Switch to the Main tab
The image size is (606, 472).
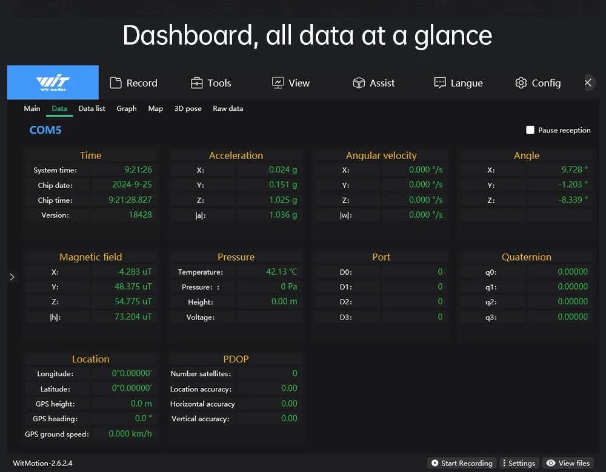[x=32, y=108]
